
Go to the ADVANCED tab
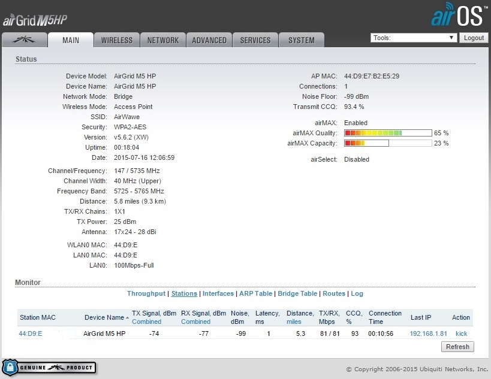click(209, 40)
